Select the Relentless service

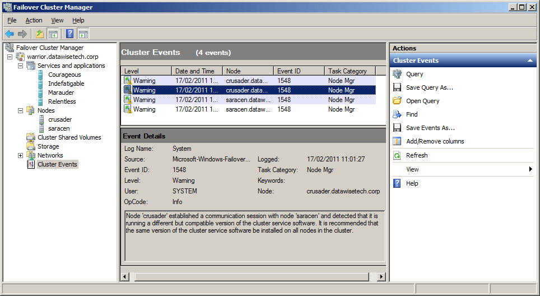62,101
